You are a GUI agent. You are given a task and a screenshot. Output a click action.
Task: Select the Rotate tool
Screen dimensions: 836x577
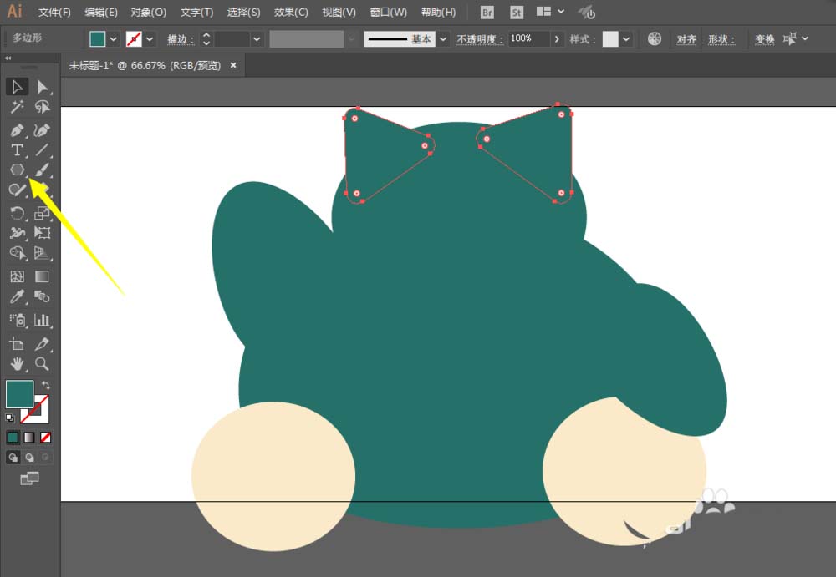click(17, 213)
